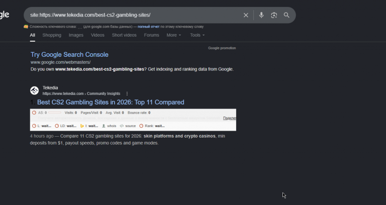This screenshot has width=386, height=205.
Task: Select the Forums tab
Action: click(151, 35)
